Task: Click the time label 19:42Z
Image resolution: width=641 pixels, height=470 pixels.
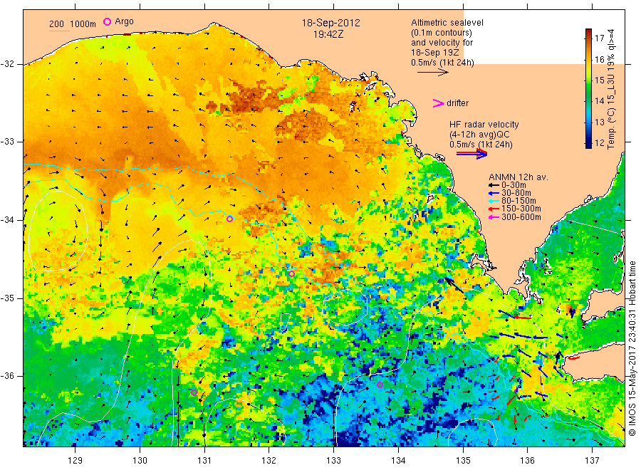Action: [x=328, y=34]
